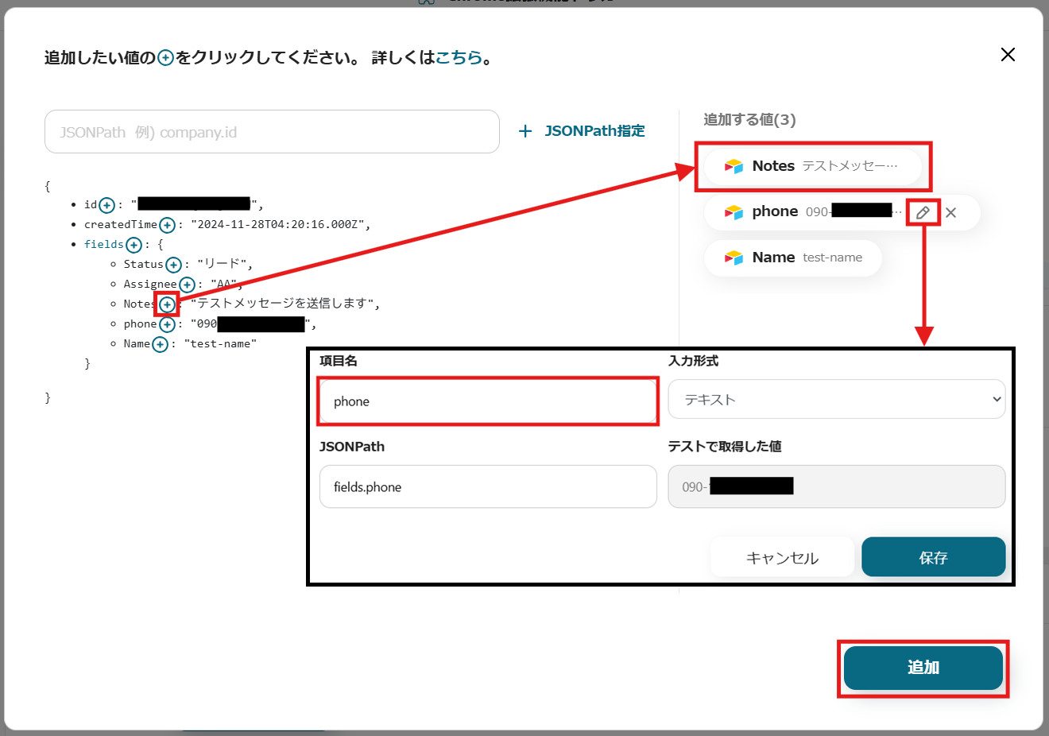
Task: Focus the JSONPath search field at top
Action: (272, 132)
